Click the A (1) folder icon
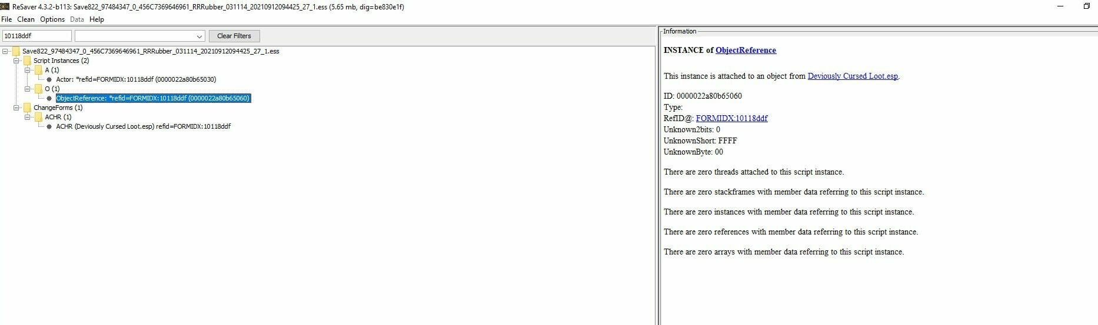 click(x=38, y=70)
